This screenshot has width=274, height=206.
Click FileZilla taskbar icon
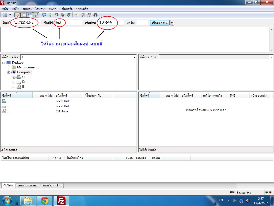pyautogui.click(x=61, y=201)
